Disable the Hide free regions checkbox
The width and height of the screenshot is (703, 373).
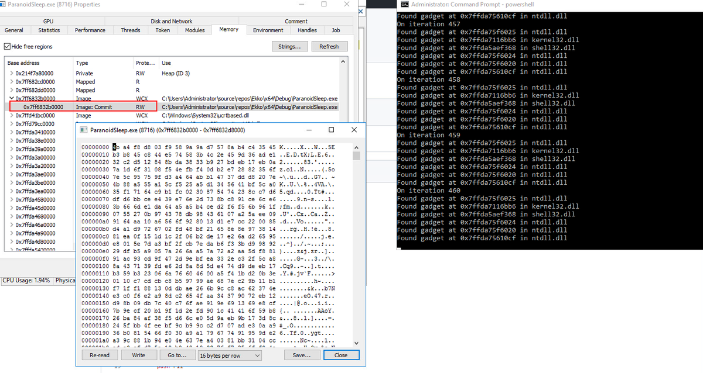coord(8,46)
